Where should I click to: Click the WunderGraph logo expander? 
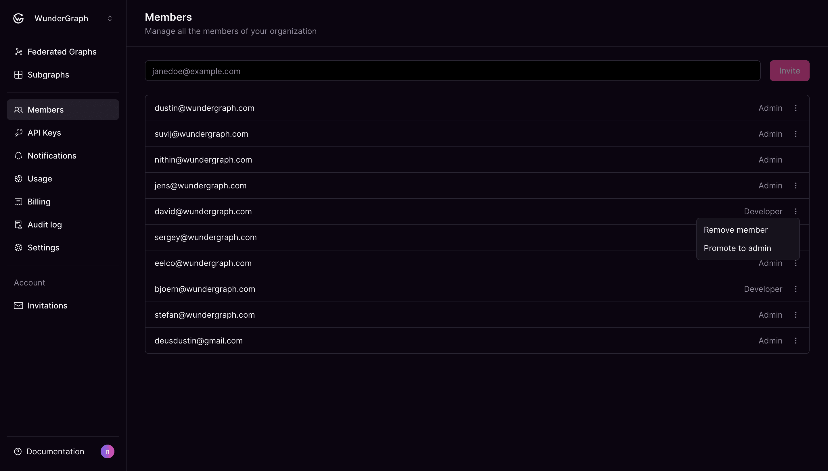click(x=109, y=18)
